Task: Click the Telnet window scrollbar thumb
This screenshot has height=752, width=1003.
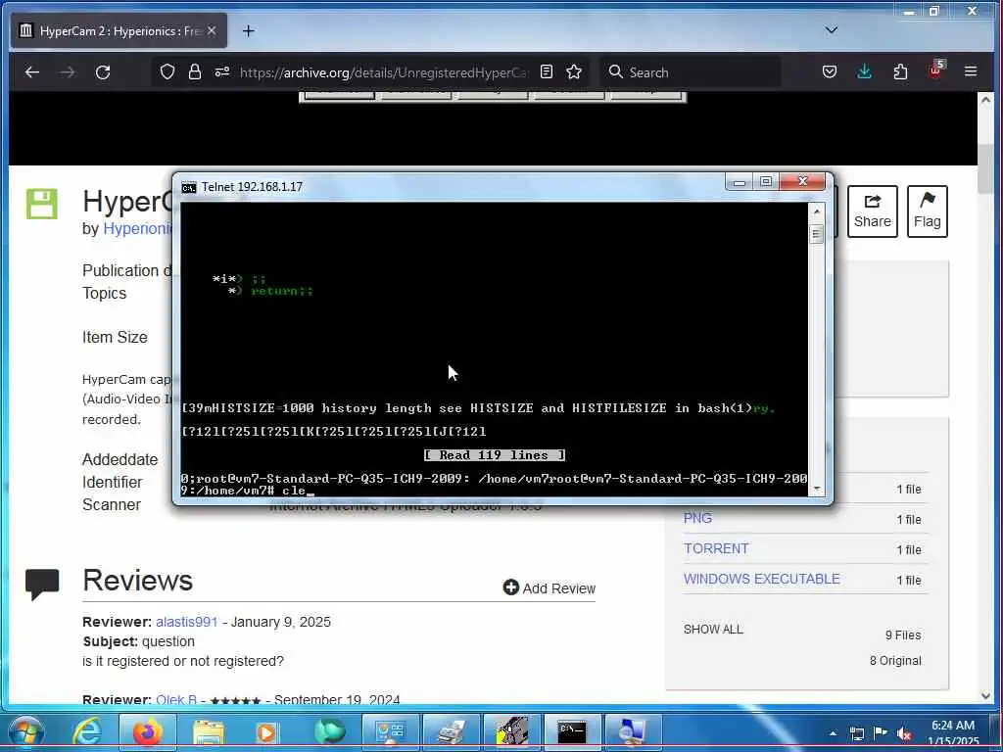Action: [816, 234]
